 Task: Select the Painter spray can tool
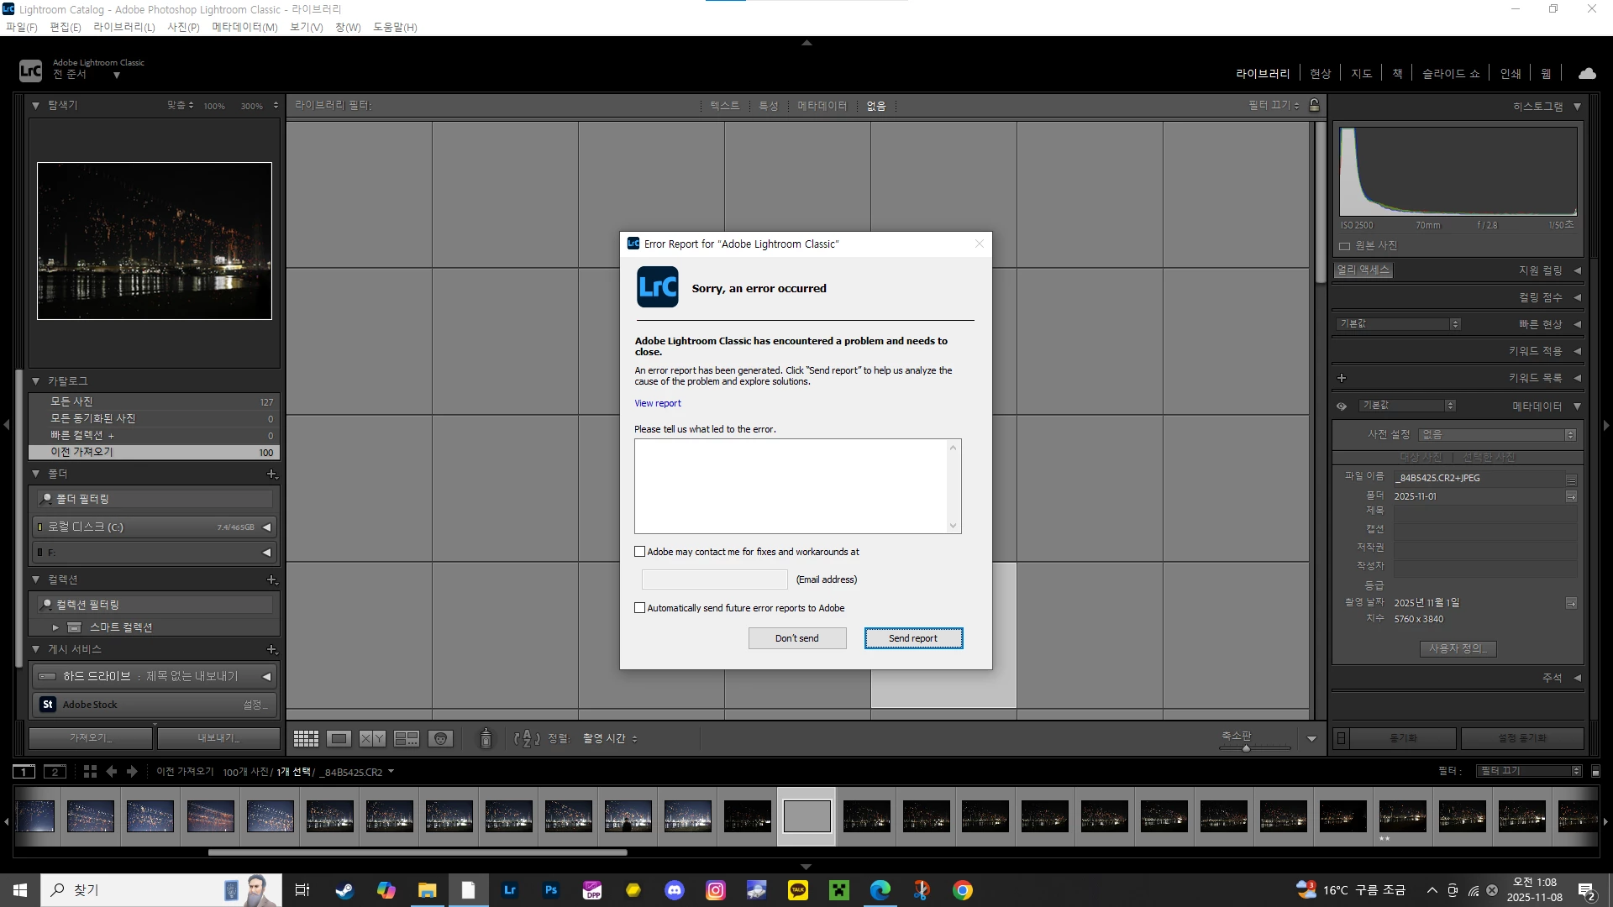(486, 738)
